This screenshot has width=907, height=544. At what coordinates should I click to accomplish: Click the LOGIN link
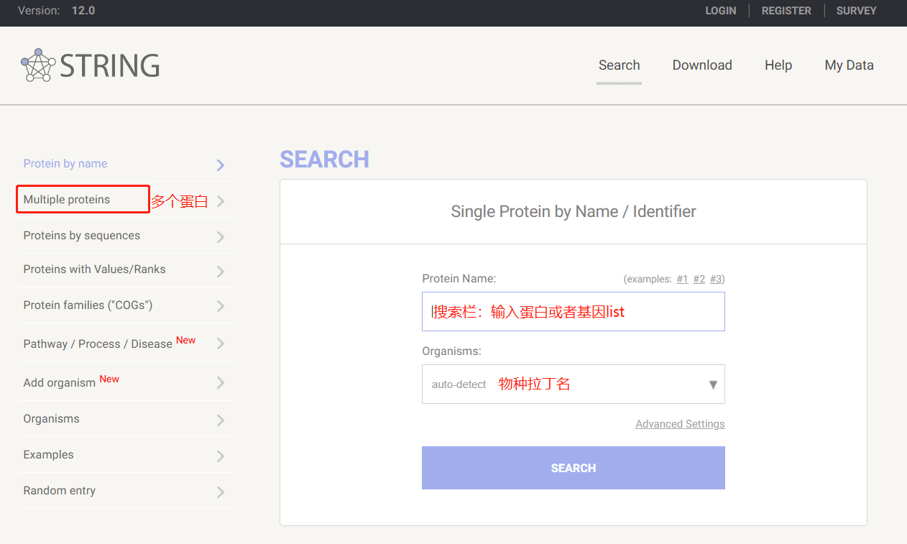click(720, 11)
